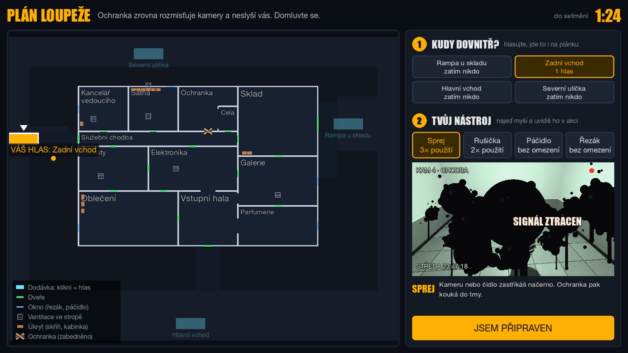Click the green door at Vstupní hala bottom
Screen dimensions: 628x353
point(208,246)
